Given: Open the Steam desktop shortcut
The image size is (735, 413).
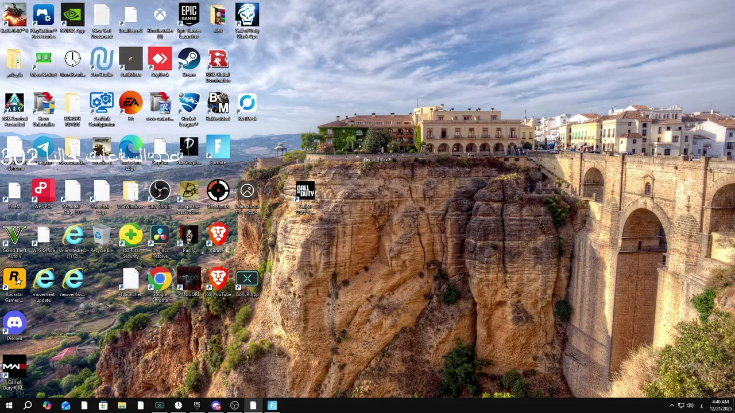Looking at the screenshot, I should point(189,63).
